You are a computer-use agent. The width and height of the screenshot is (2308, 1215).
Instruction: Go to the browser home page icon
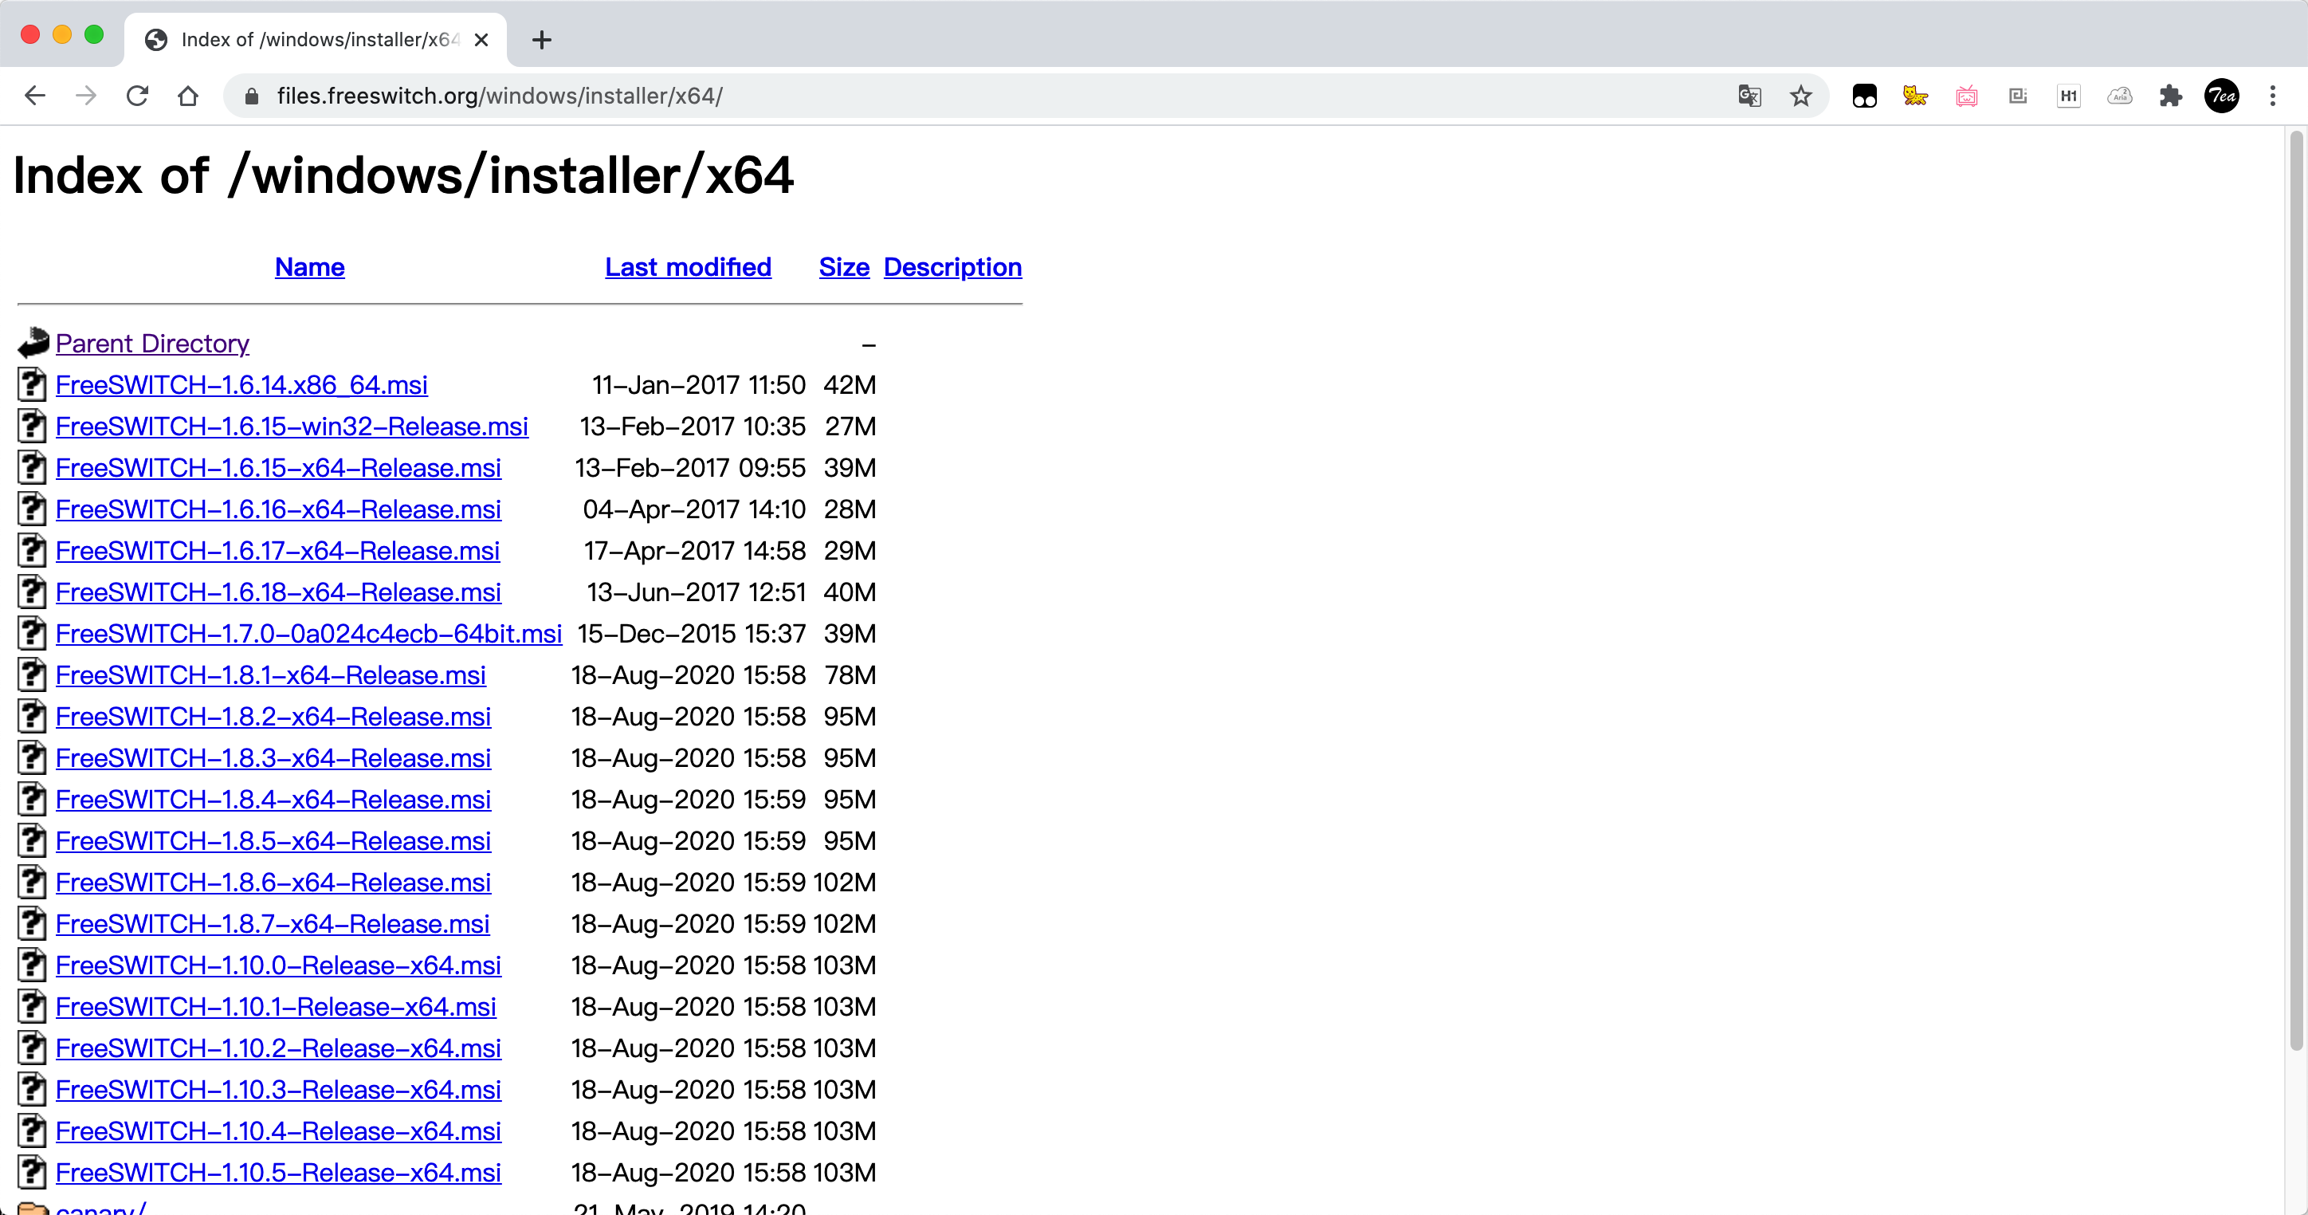pos(188,96)
